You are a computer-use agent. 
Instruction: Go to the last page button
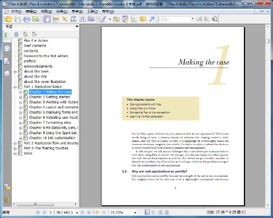[89, 212]
